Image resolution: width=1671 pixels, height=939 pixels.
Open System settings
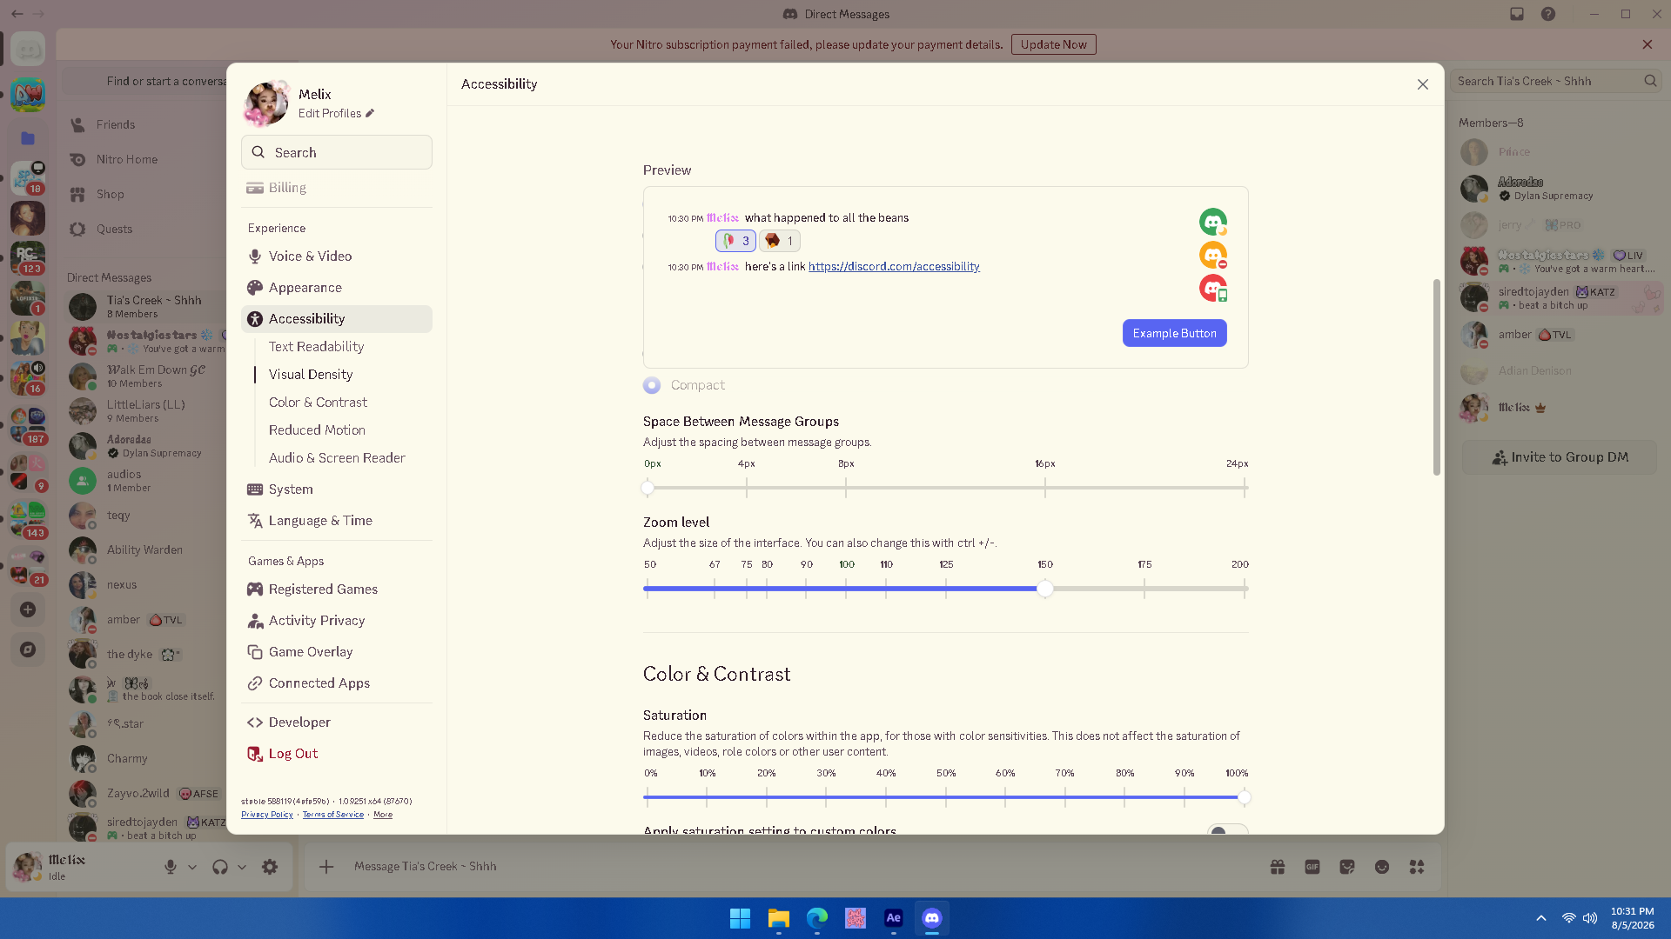[336, 489]
